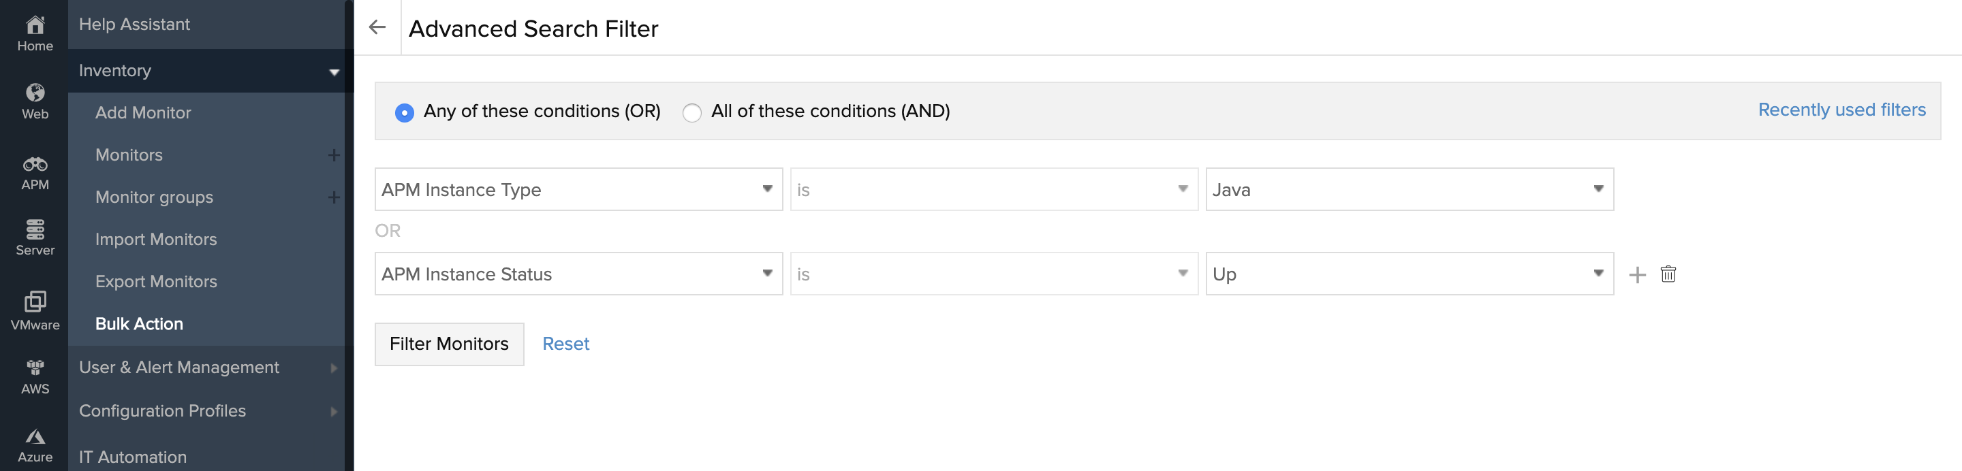
Task: Click the Reset link
Action: [565, 344]
